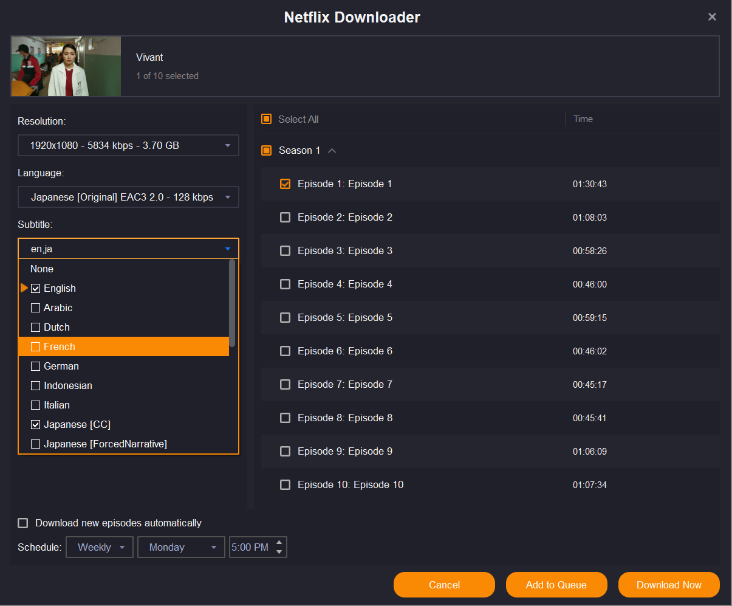The height and width of the screenshot is (606, 732).
Task: Check Episode 10 checkbox
Action: coord(285,484)
